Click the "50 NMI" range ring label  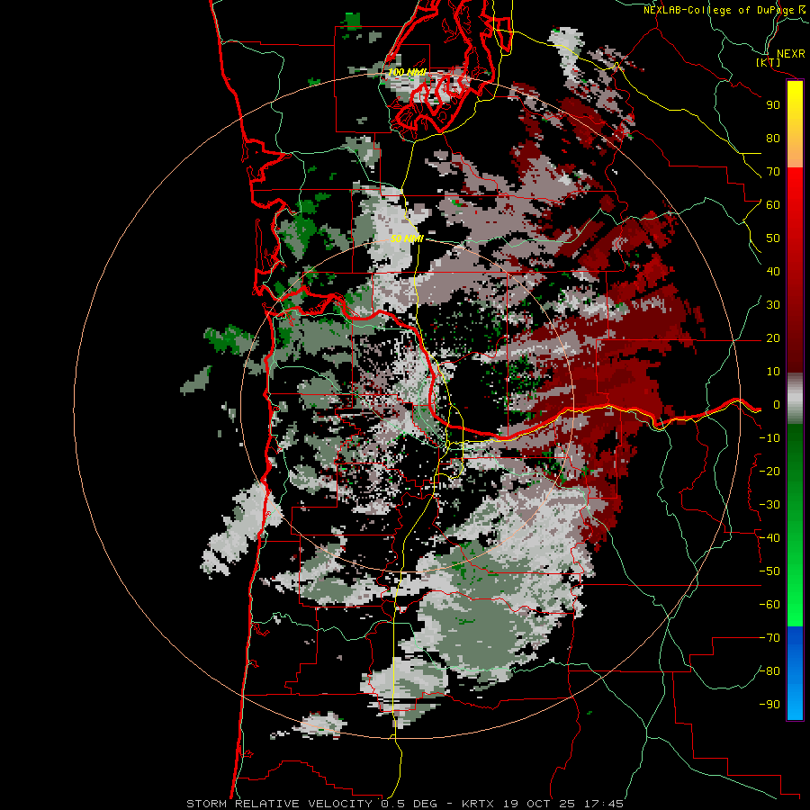407,238
